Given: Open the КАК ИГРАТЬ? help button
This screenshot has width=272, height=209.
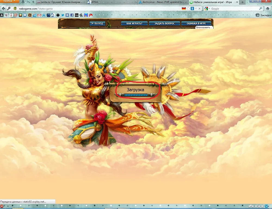Looking at the screenshot, I should click(134, 23).
